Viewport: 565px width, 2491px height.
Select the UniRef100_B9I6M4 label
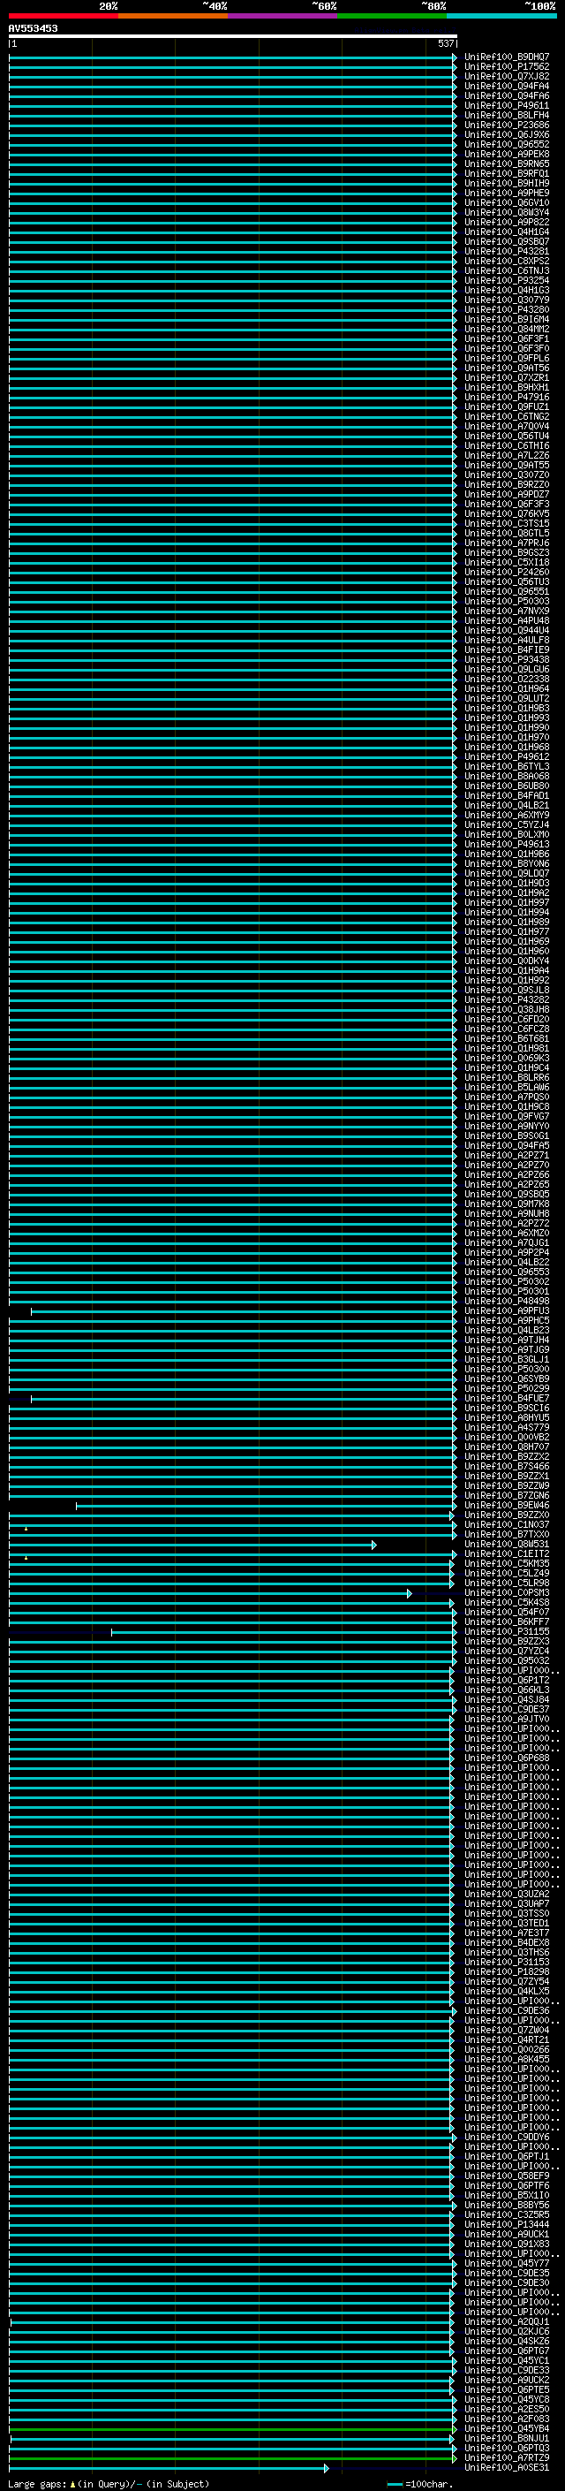(507, 319)
